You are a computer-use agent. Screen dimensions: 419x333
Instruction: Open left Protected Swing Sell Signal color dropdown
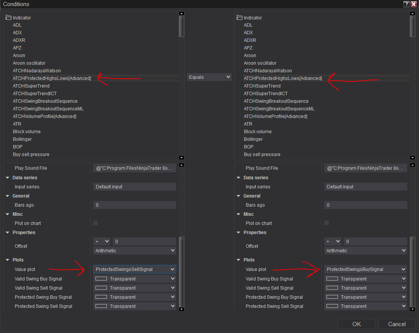[135, 306]
